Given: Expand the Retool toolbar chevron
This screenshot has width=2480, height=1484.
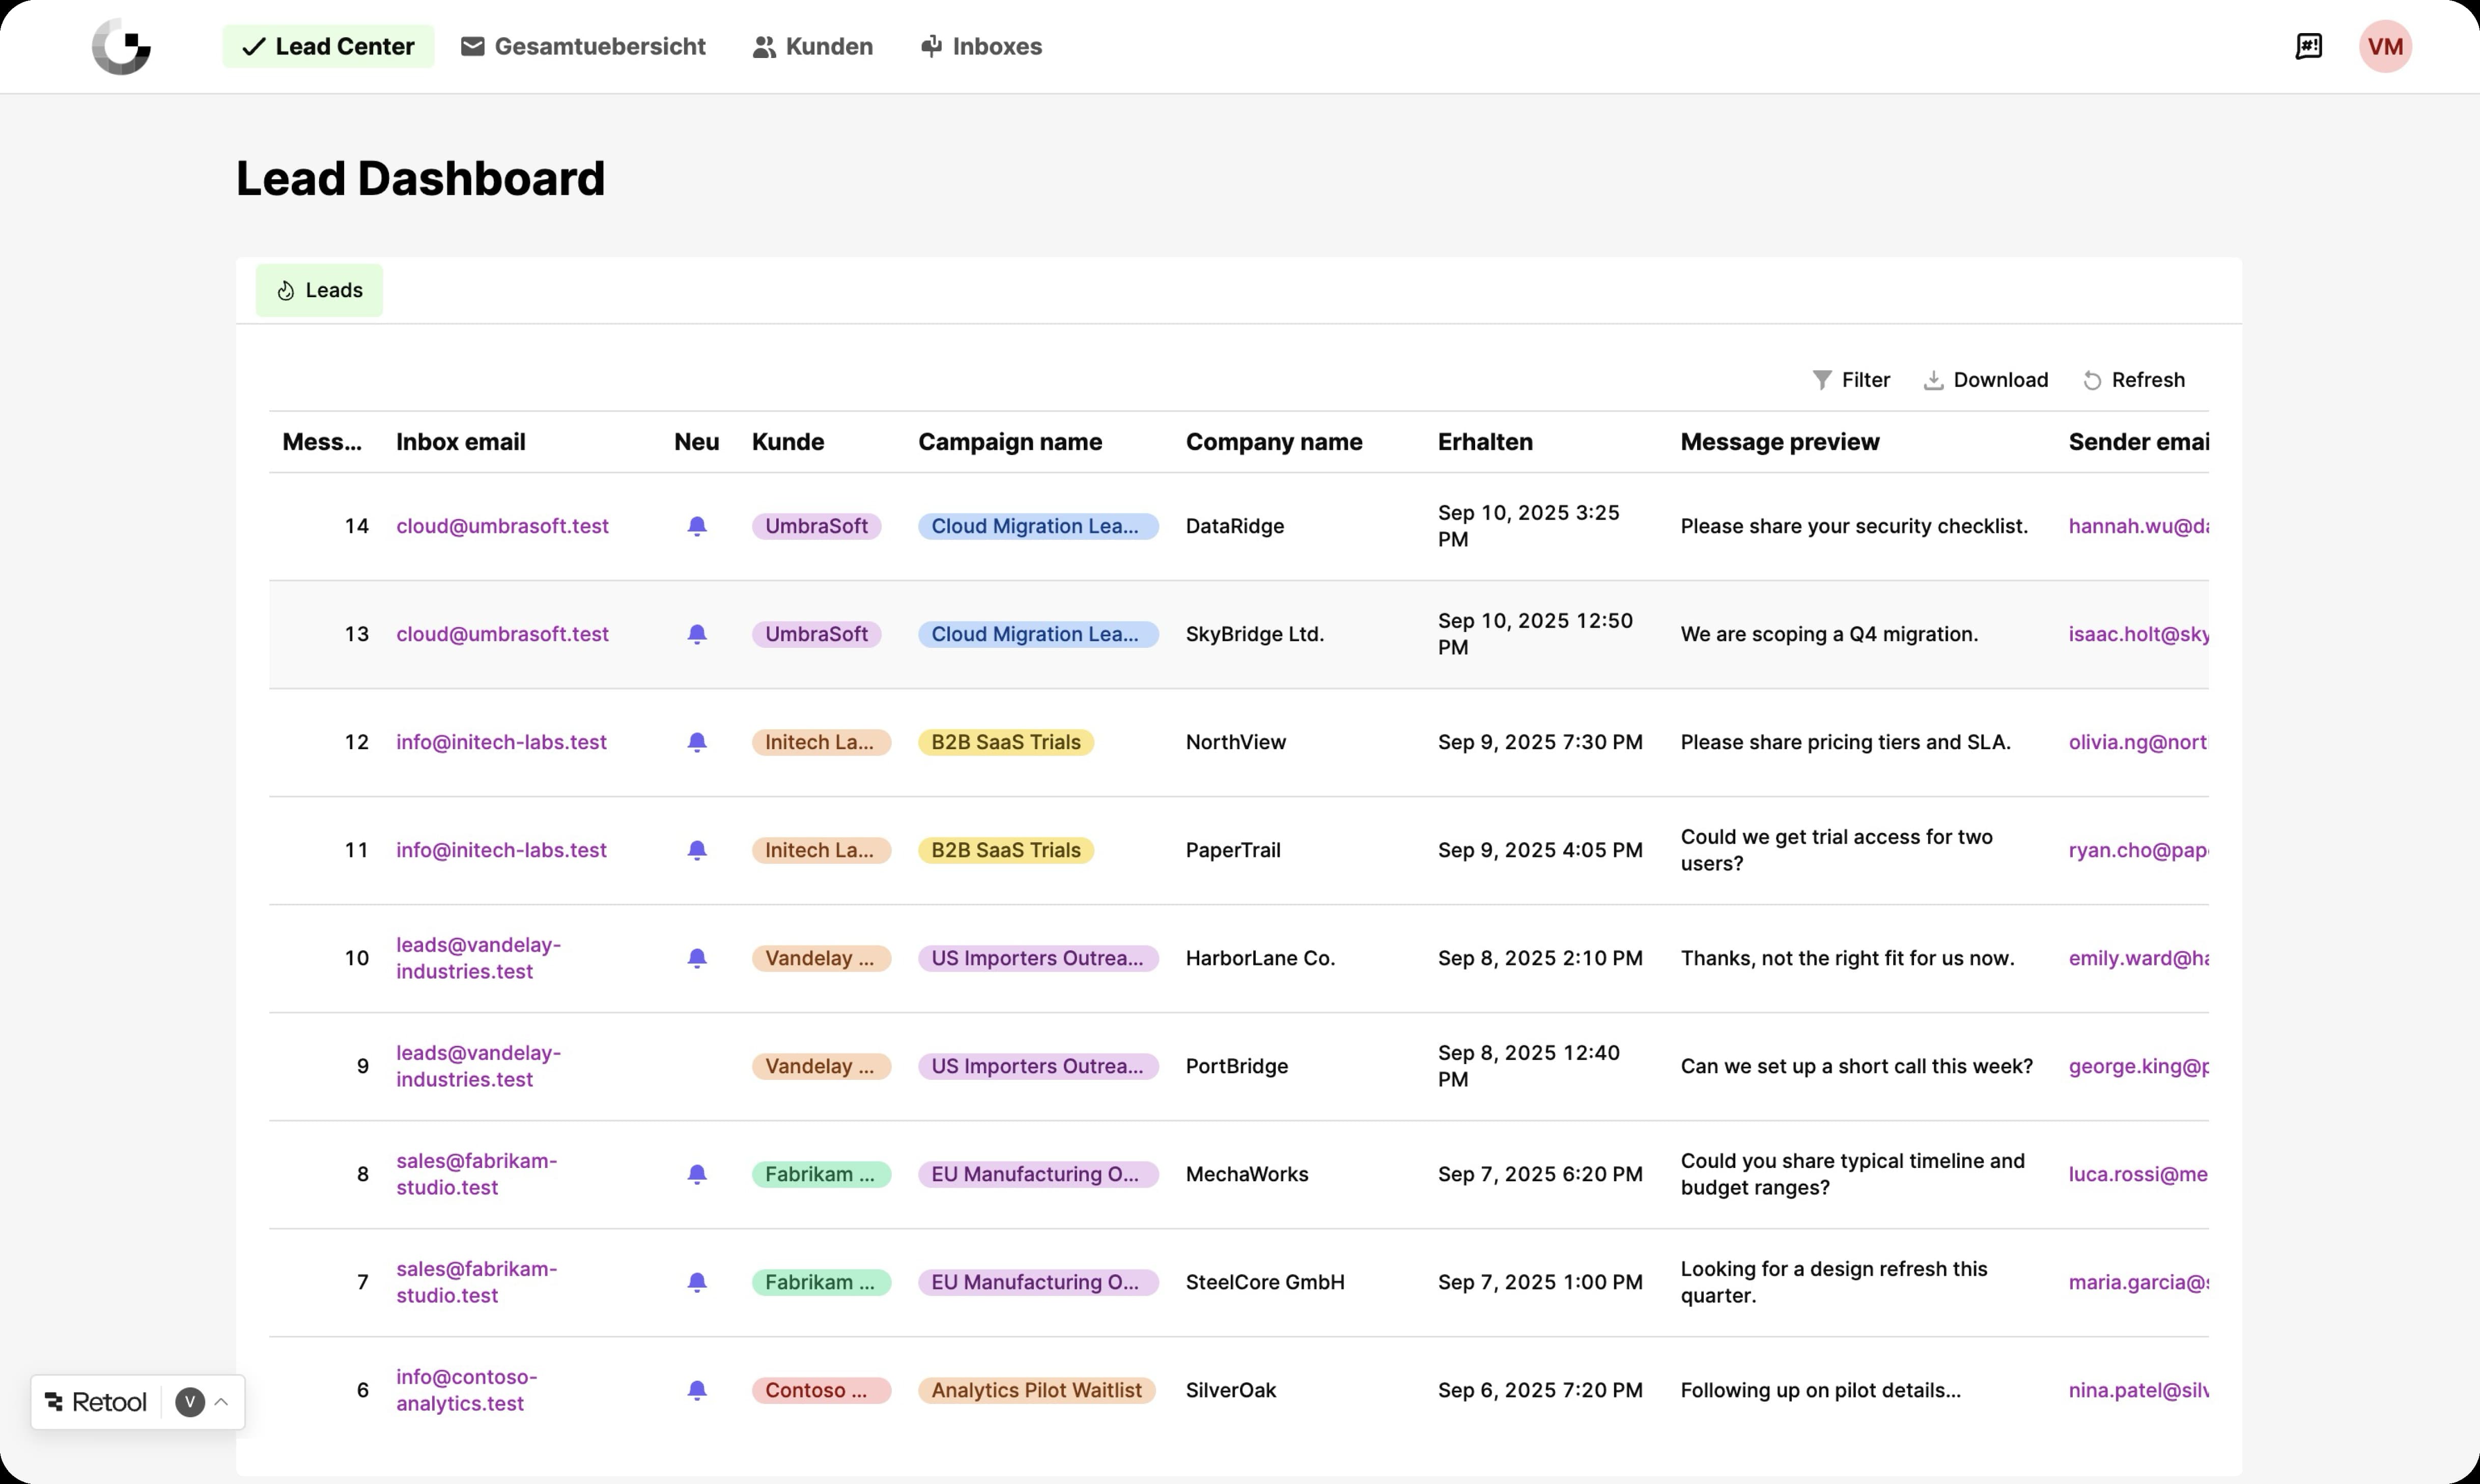Looking at the screenshot, I should point(222,1402).
